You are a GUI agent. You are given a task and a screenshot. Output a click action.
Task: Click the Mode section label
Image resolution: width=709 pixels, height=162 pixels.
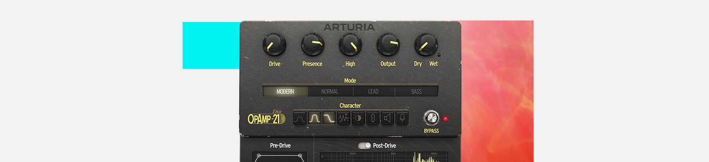click(x=350, y=80)
